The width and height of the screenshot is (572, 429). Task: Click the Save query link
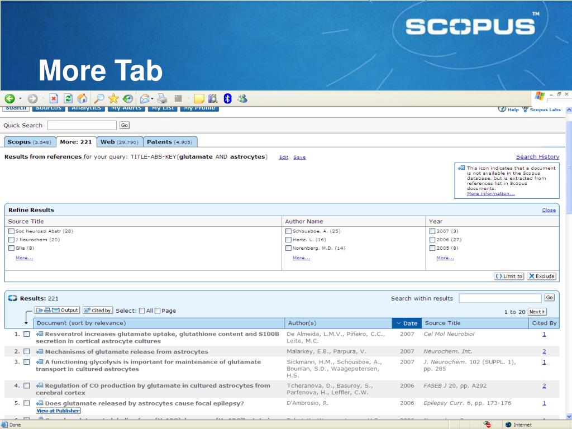pos(299,157)
